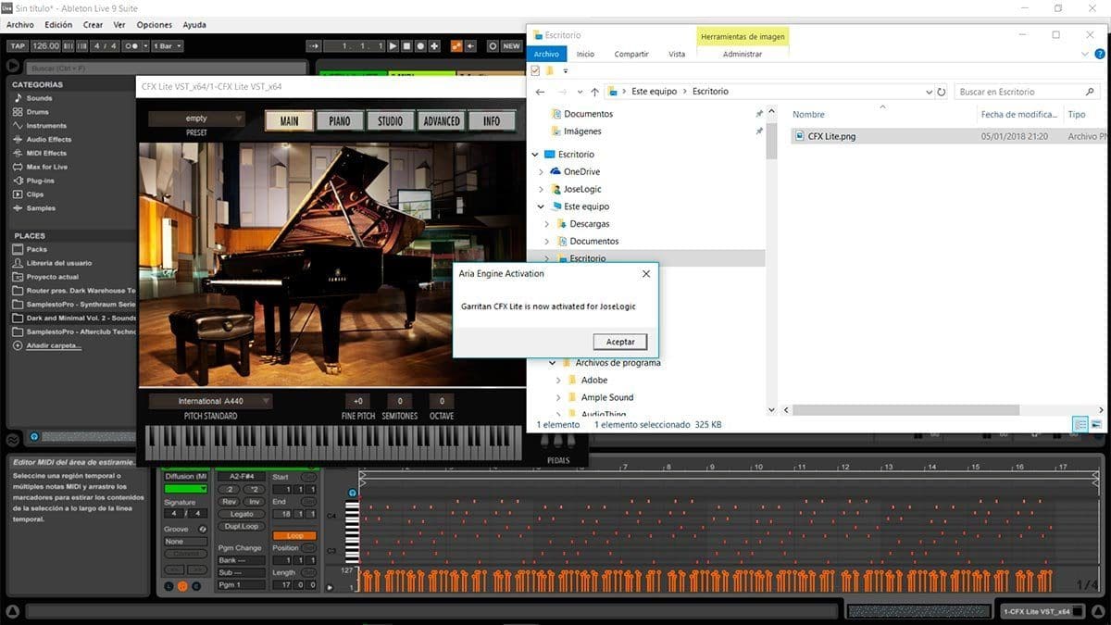This screenshot has height=625, width=1111.
Task: Click the Groove hot-swap icon
Action: (202, 529)
